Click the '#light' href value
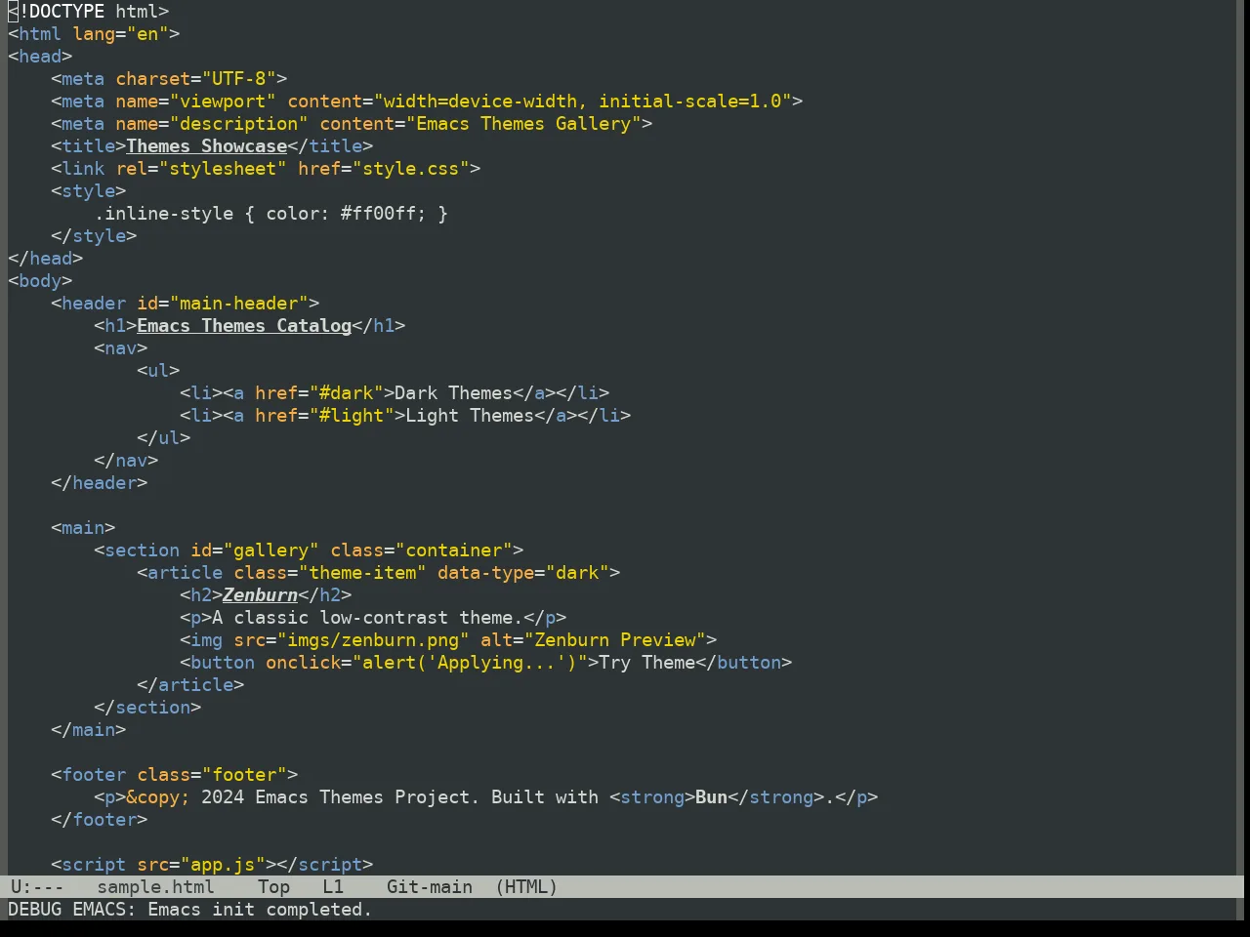 (x=352, y=416)
